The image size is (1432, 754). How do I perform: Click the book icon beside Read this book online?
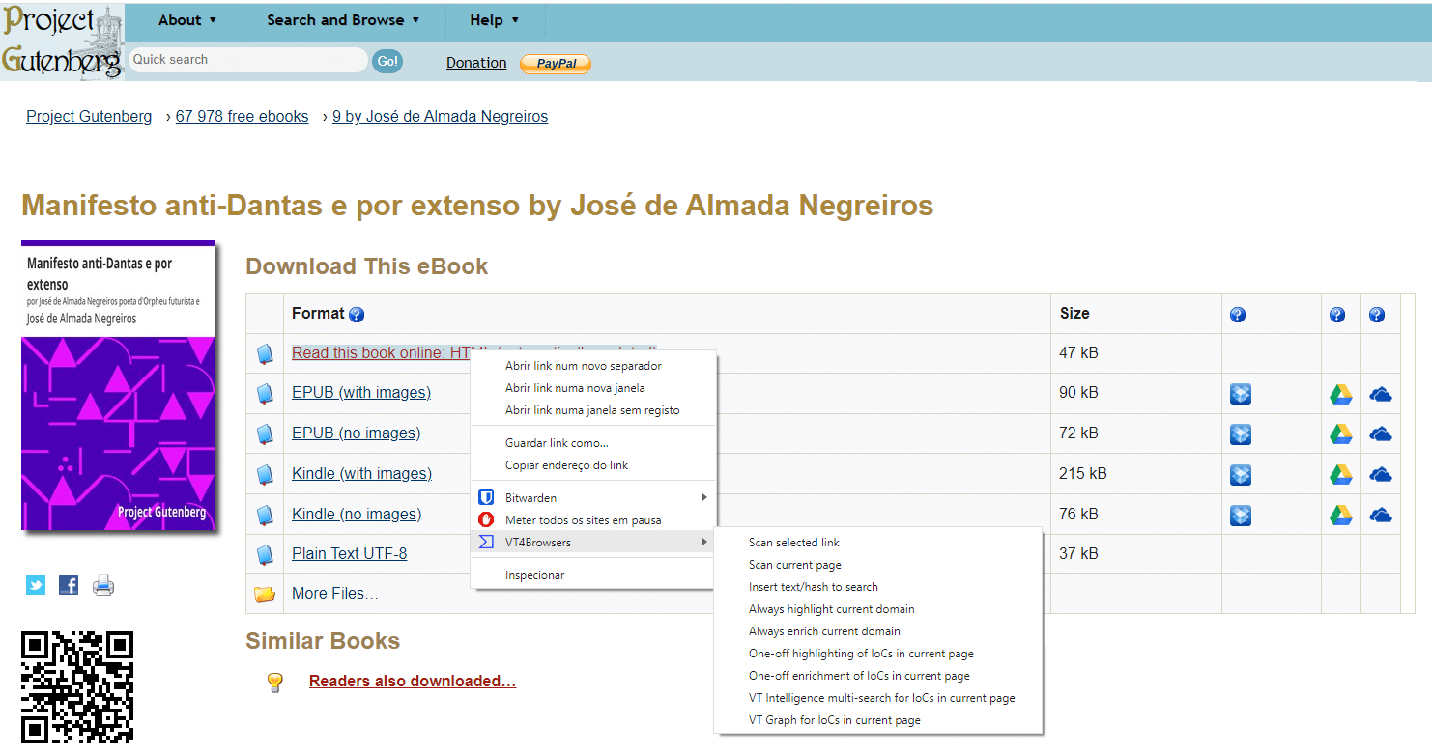pos(265,354)
